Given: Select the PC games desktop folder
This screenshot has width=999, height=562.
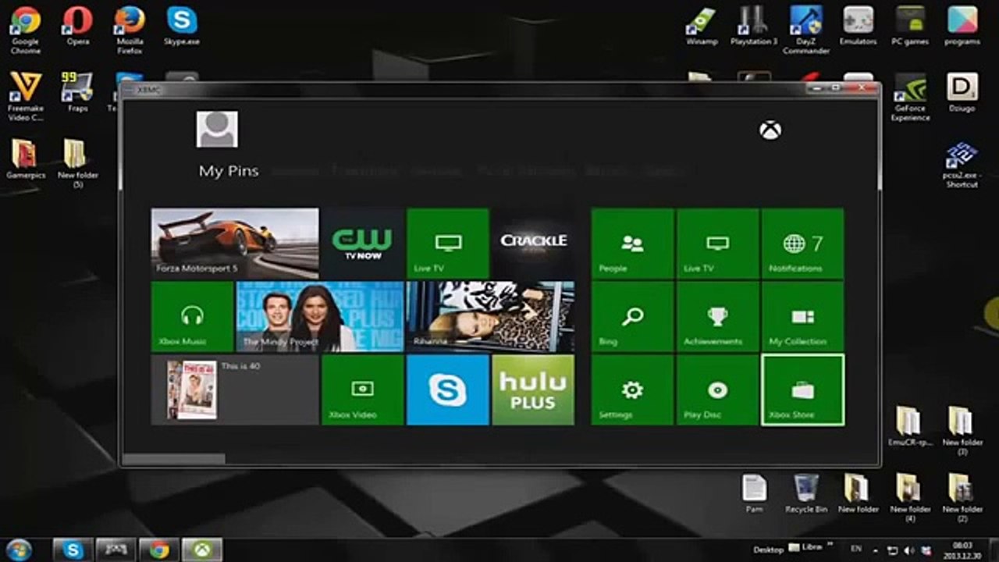Looking at the screenshot, I should 910,25.
